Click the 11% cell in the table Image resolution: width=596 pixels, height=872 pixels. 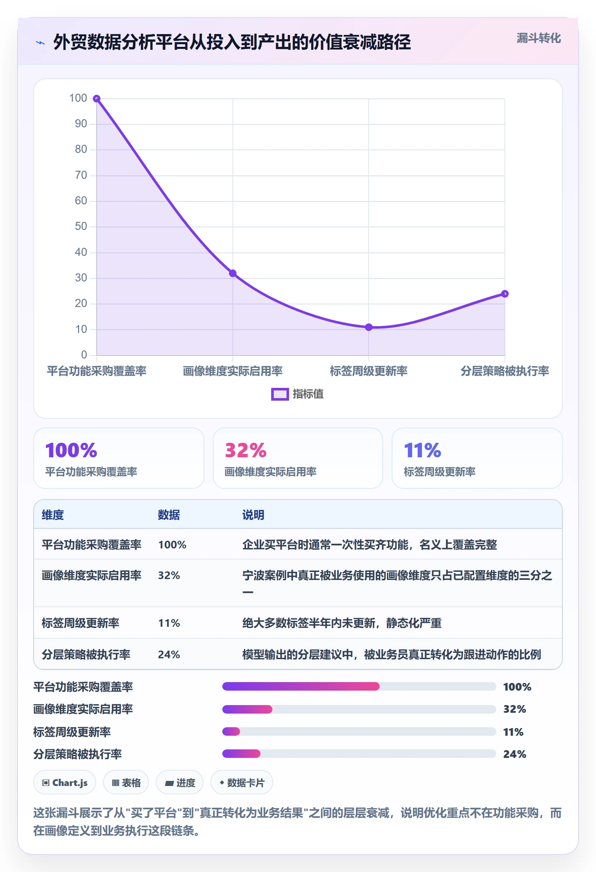pos(169,623)
